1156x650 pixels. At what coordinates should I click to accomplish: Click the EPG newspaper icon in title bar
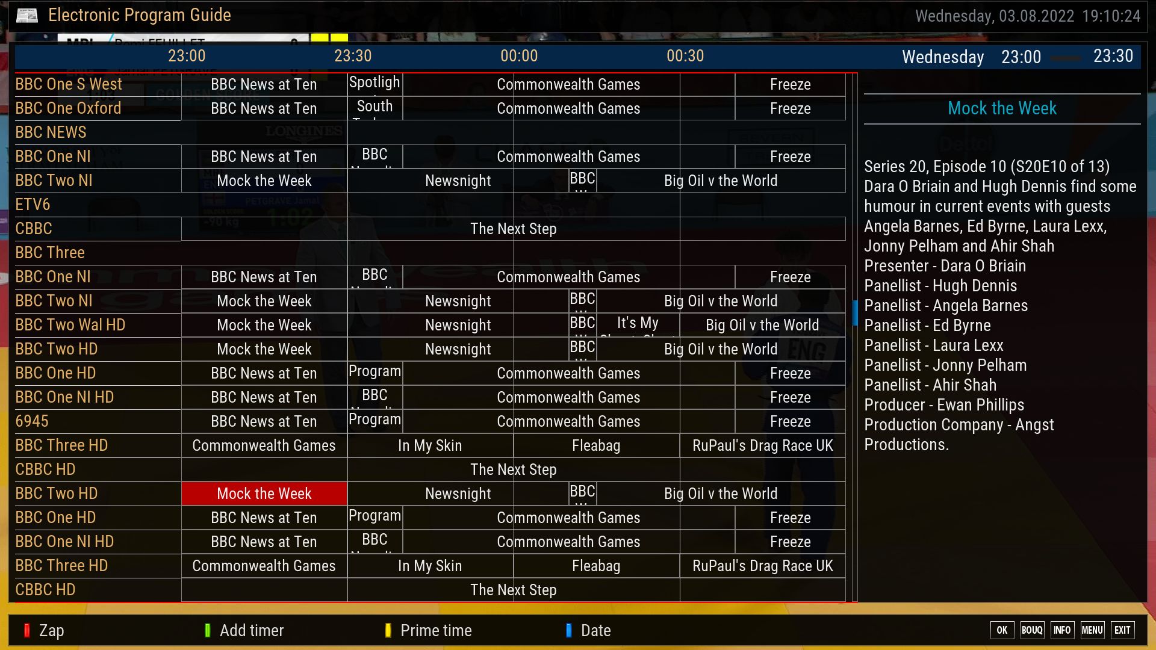click(x=26, y=16)
